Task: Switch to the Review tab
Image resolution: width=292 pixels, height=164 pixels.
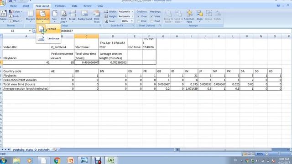Action: [x=87, y=6]
